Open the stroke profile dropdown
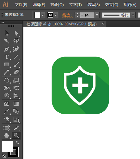140x159 pixels. click(x=133, y=15)
